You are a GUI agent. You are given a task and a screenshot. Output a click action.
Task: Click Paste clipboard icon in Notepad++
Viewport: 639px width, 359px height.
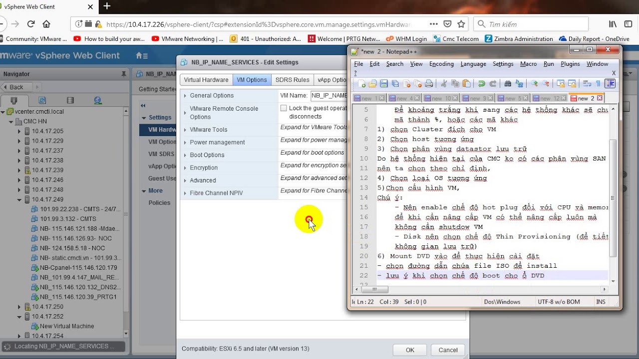tap(466, 84)
